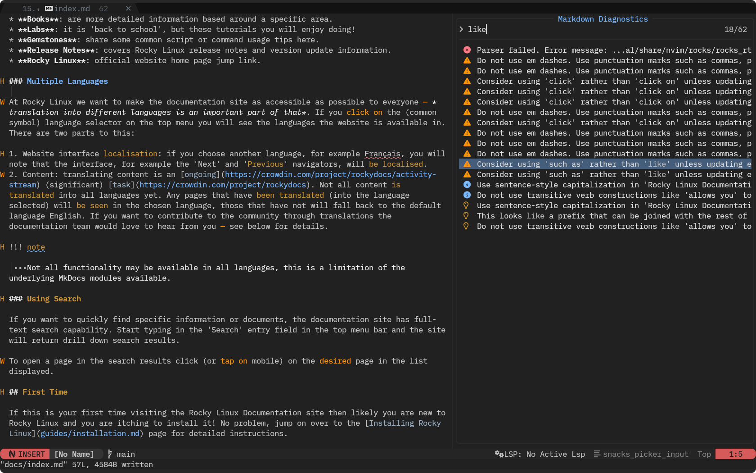Click the lightbulb hint icon beside 'Use sentence-style capitalization'
Viewport: 756px width, 473px height.
point(466,205)
